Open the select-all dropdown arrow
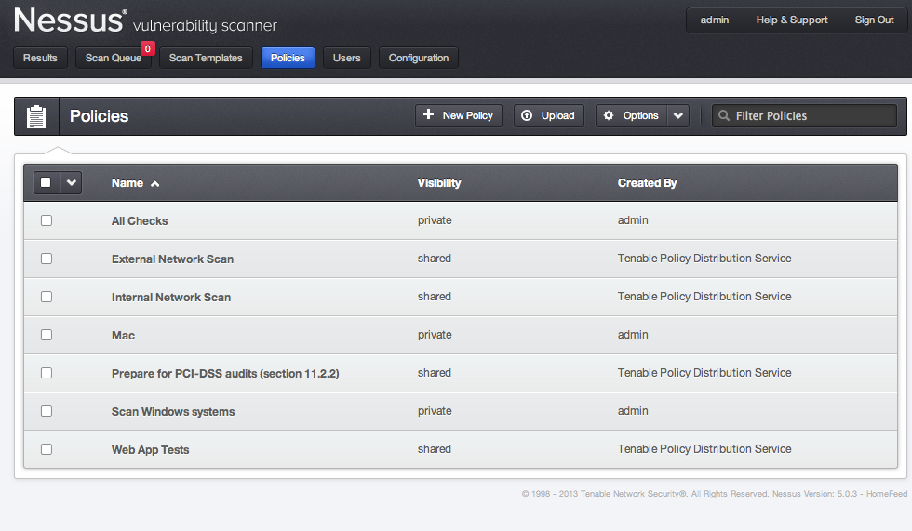Screen dimensions: 912x531 click(x=71, y=182)
